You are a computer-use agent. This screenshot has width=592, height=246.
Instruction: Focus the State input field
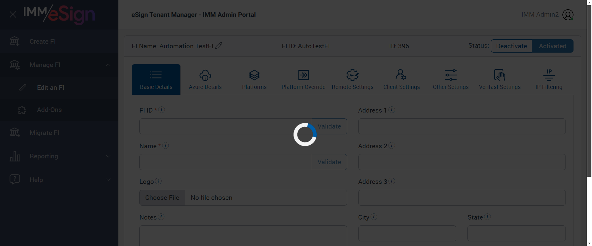(x=516, y=233)
